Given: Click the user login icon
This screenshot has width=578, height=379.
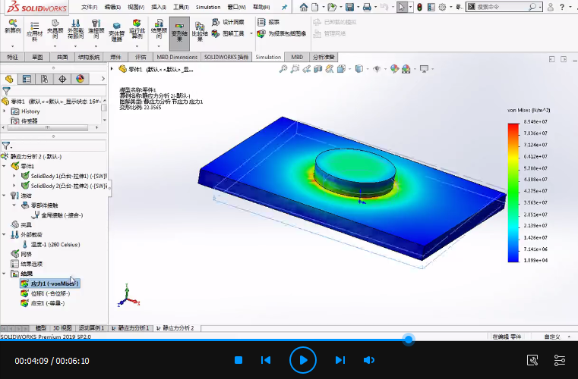Looking at the screenshot, I should (551, 7).
